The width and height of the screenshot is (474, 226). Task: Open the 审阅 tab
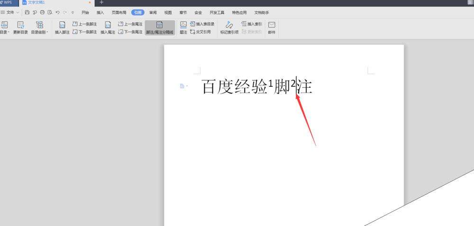pos(153,13)
